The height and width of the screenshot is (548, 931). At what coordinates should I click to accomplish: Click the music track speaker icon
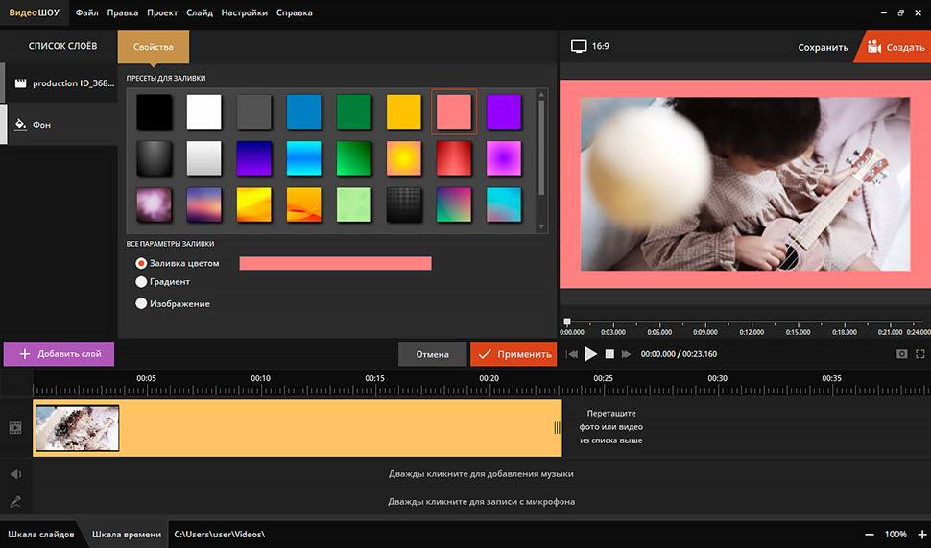pyautogui.click(x=15, y=474)
